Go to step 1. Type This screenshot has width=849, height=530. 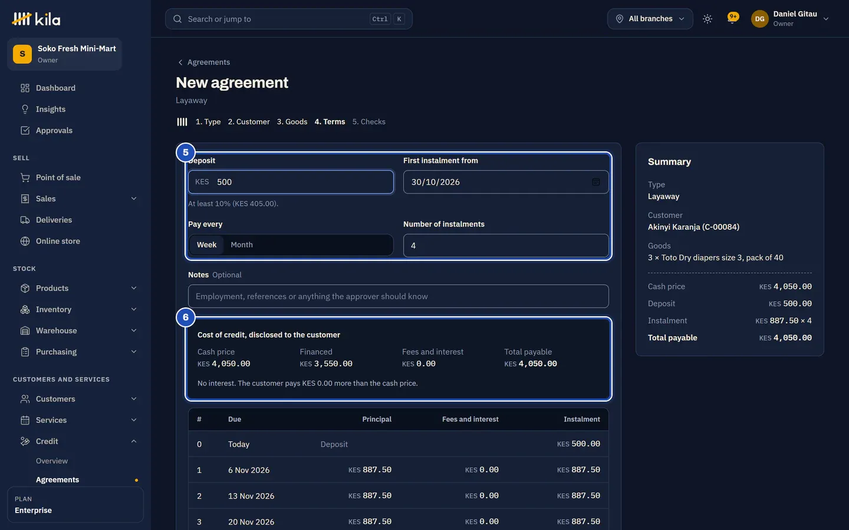click(x=208, y=122)
